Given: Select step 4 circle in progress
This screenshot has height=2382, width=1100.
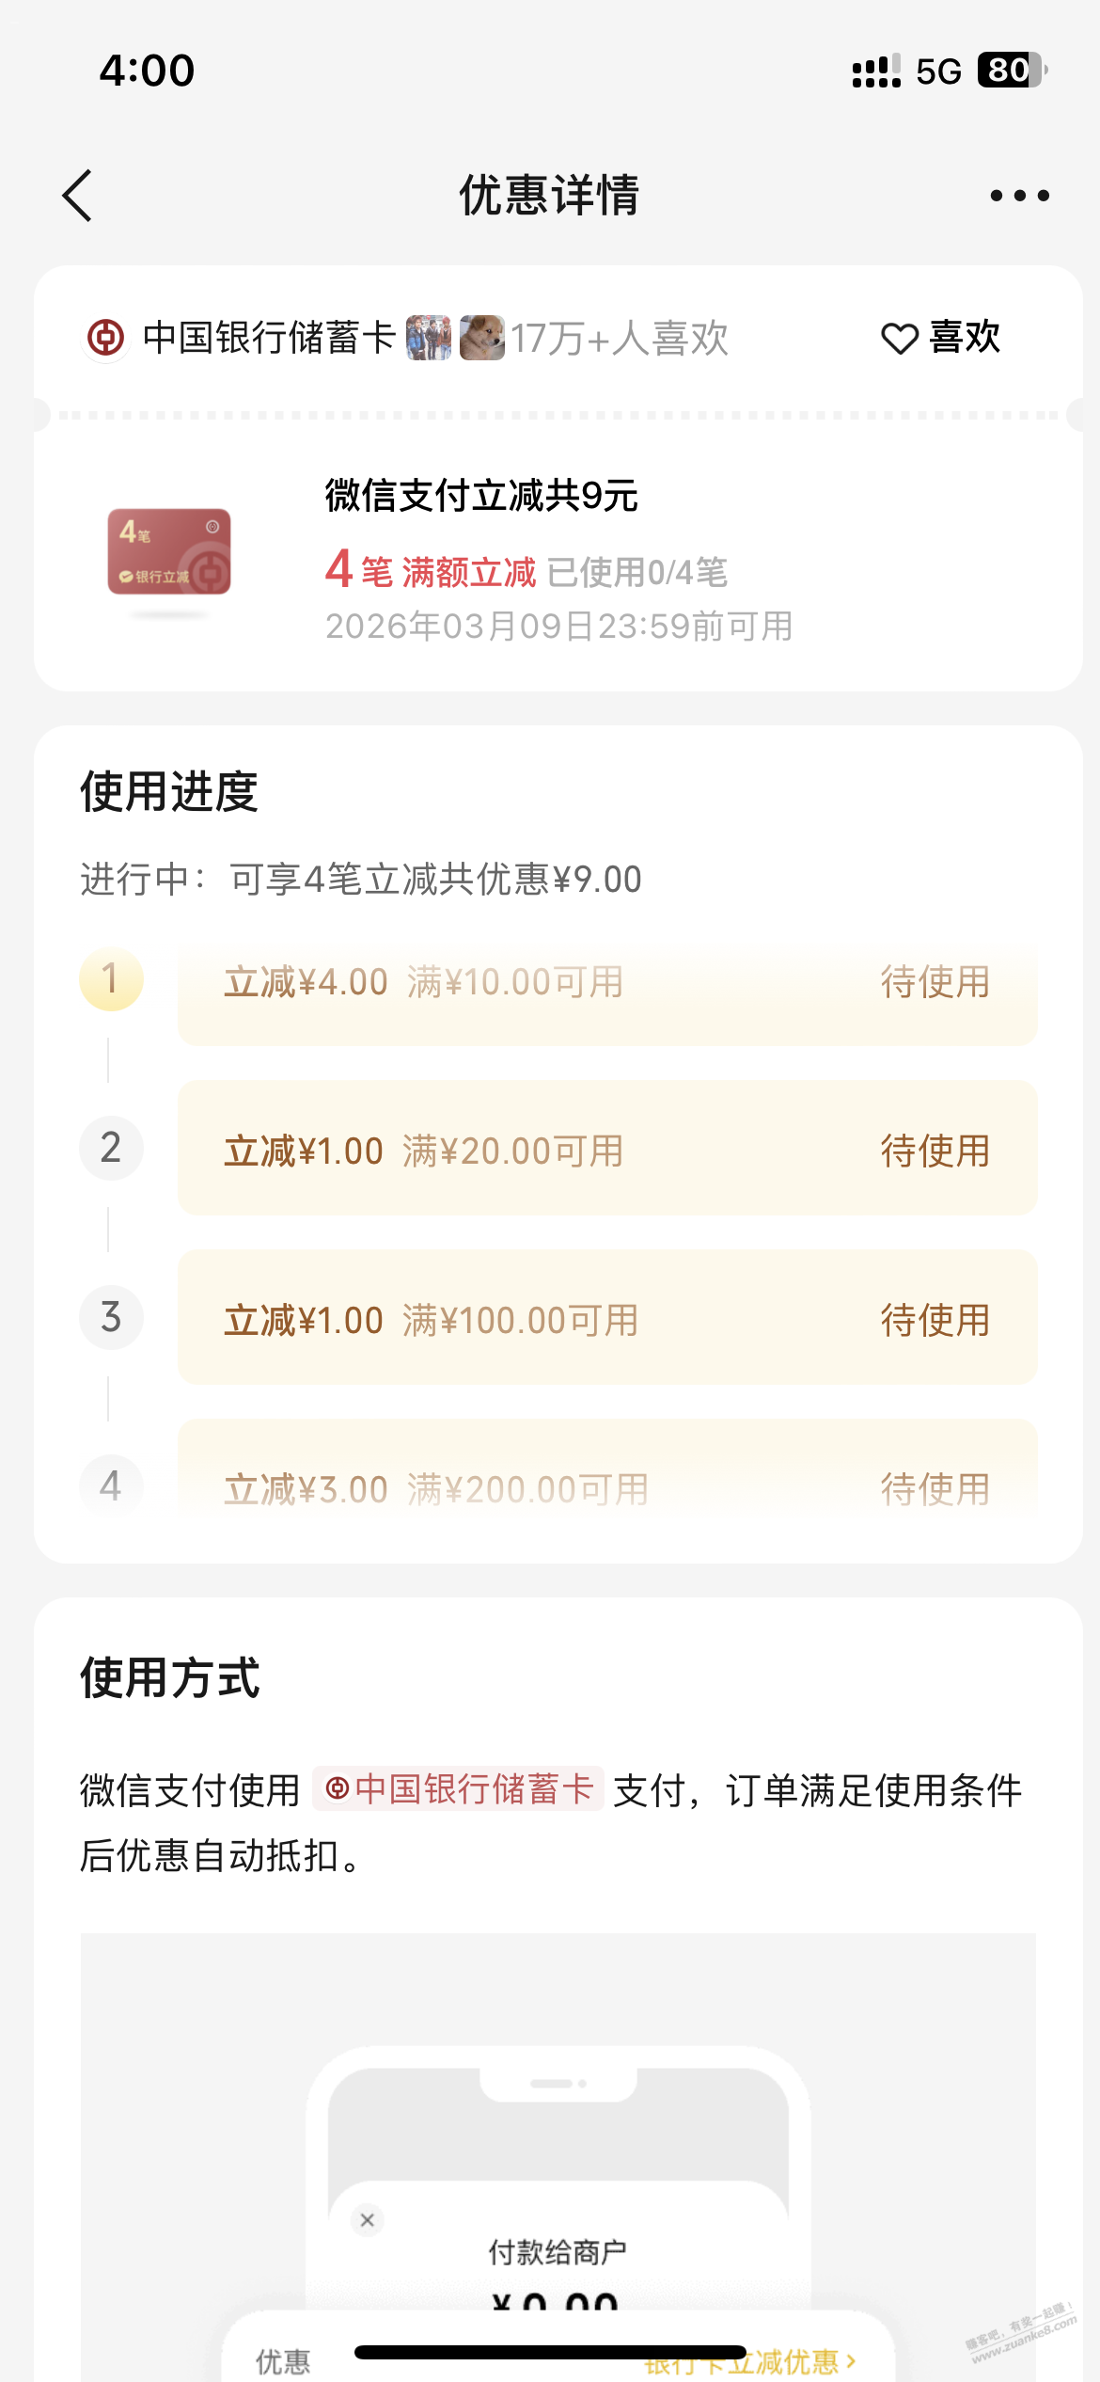Looking at the screenshot, I should tap(111, 1485).
